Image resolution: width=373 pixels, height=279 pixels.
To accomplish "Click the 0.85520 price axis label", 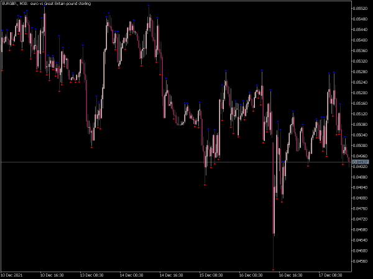I will (361, 8).
